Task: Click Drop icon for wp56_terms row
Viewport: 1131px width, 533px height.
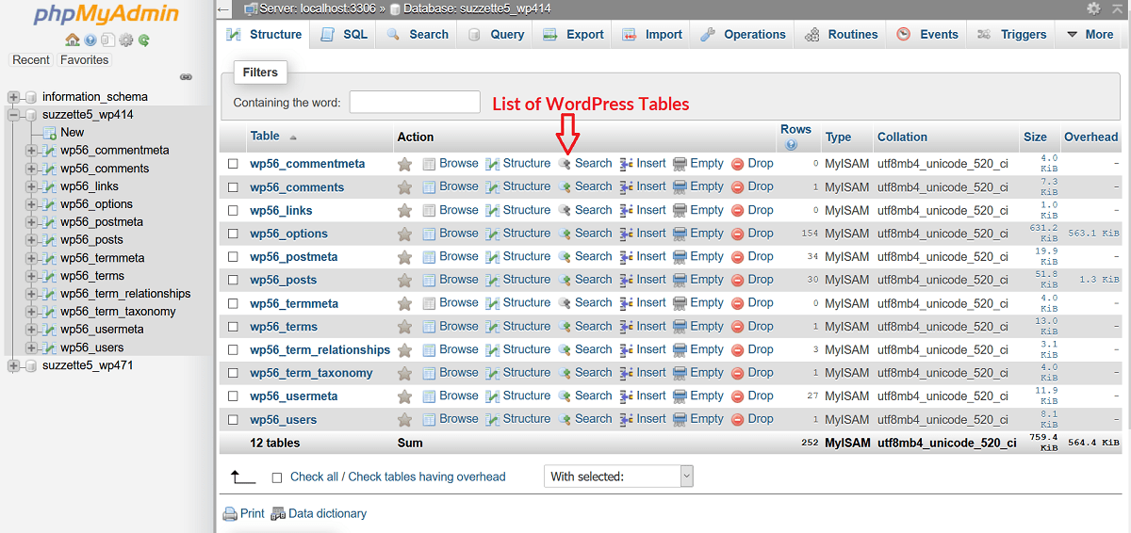Action: coord(738,326)
